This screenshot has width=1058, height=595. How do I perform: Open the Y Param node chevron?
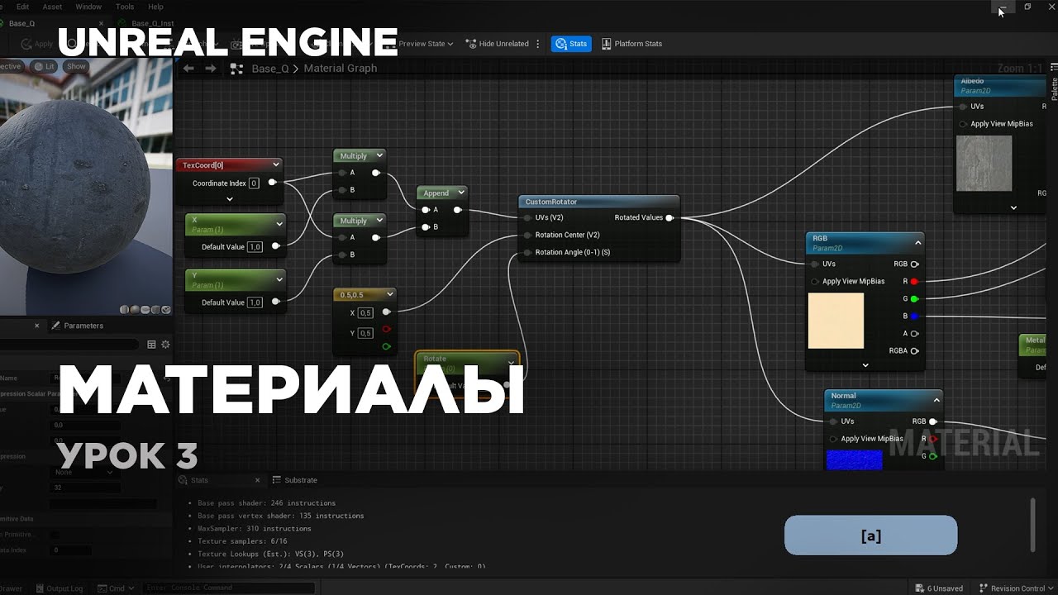(x=279, y=280)
